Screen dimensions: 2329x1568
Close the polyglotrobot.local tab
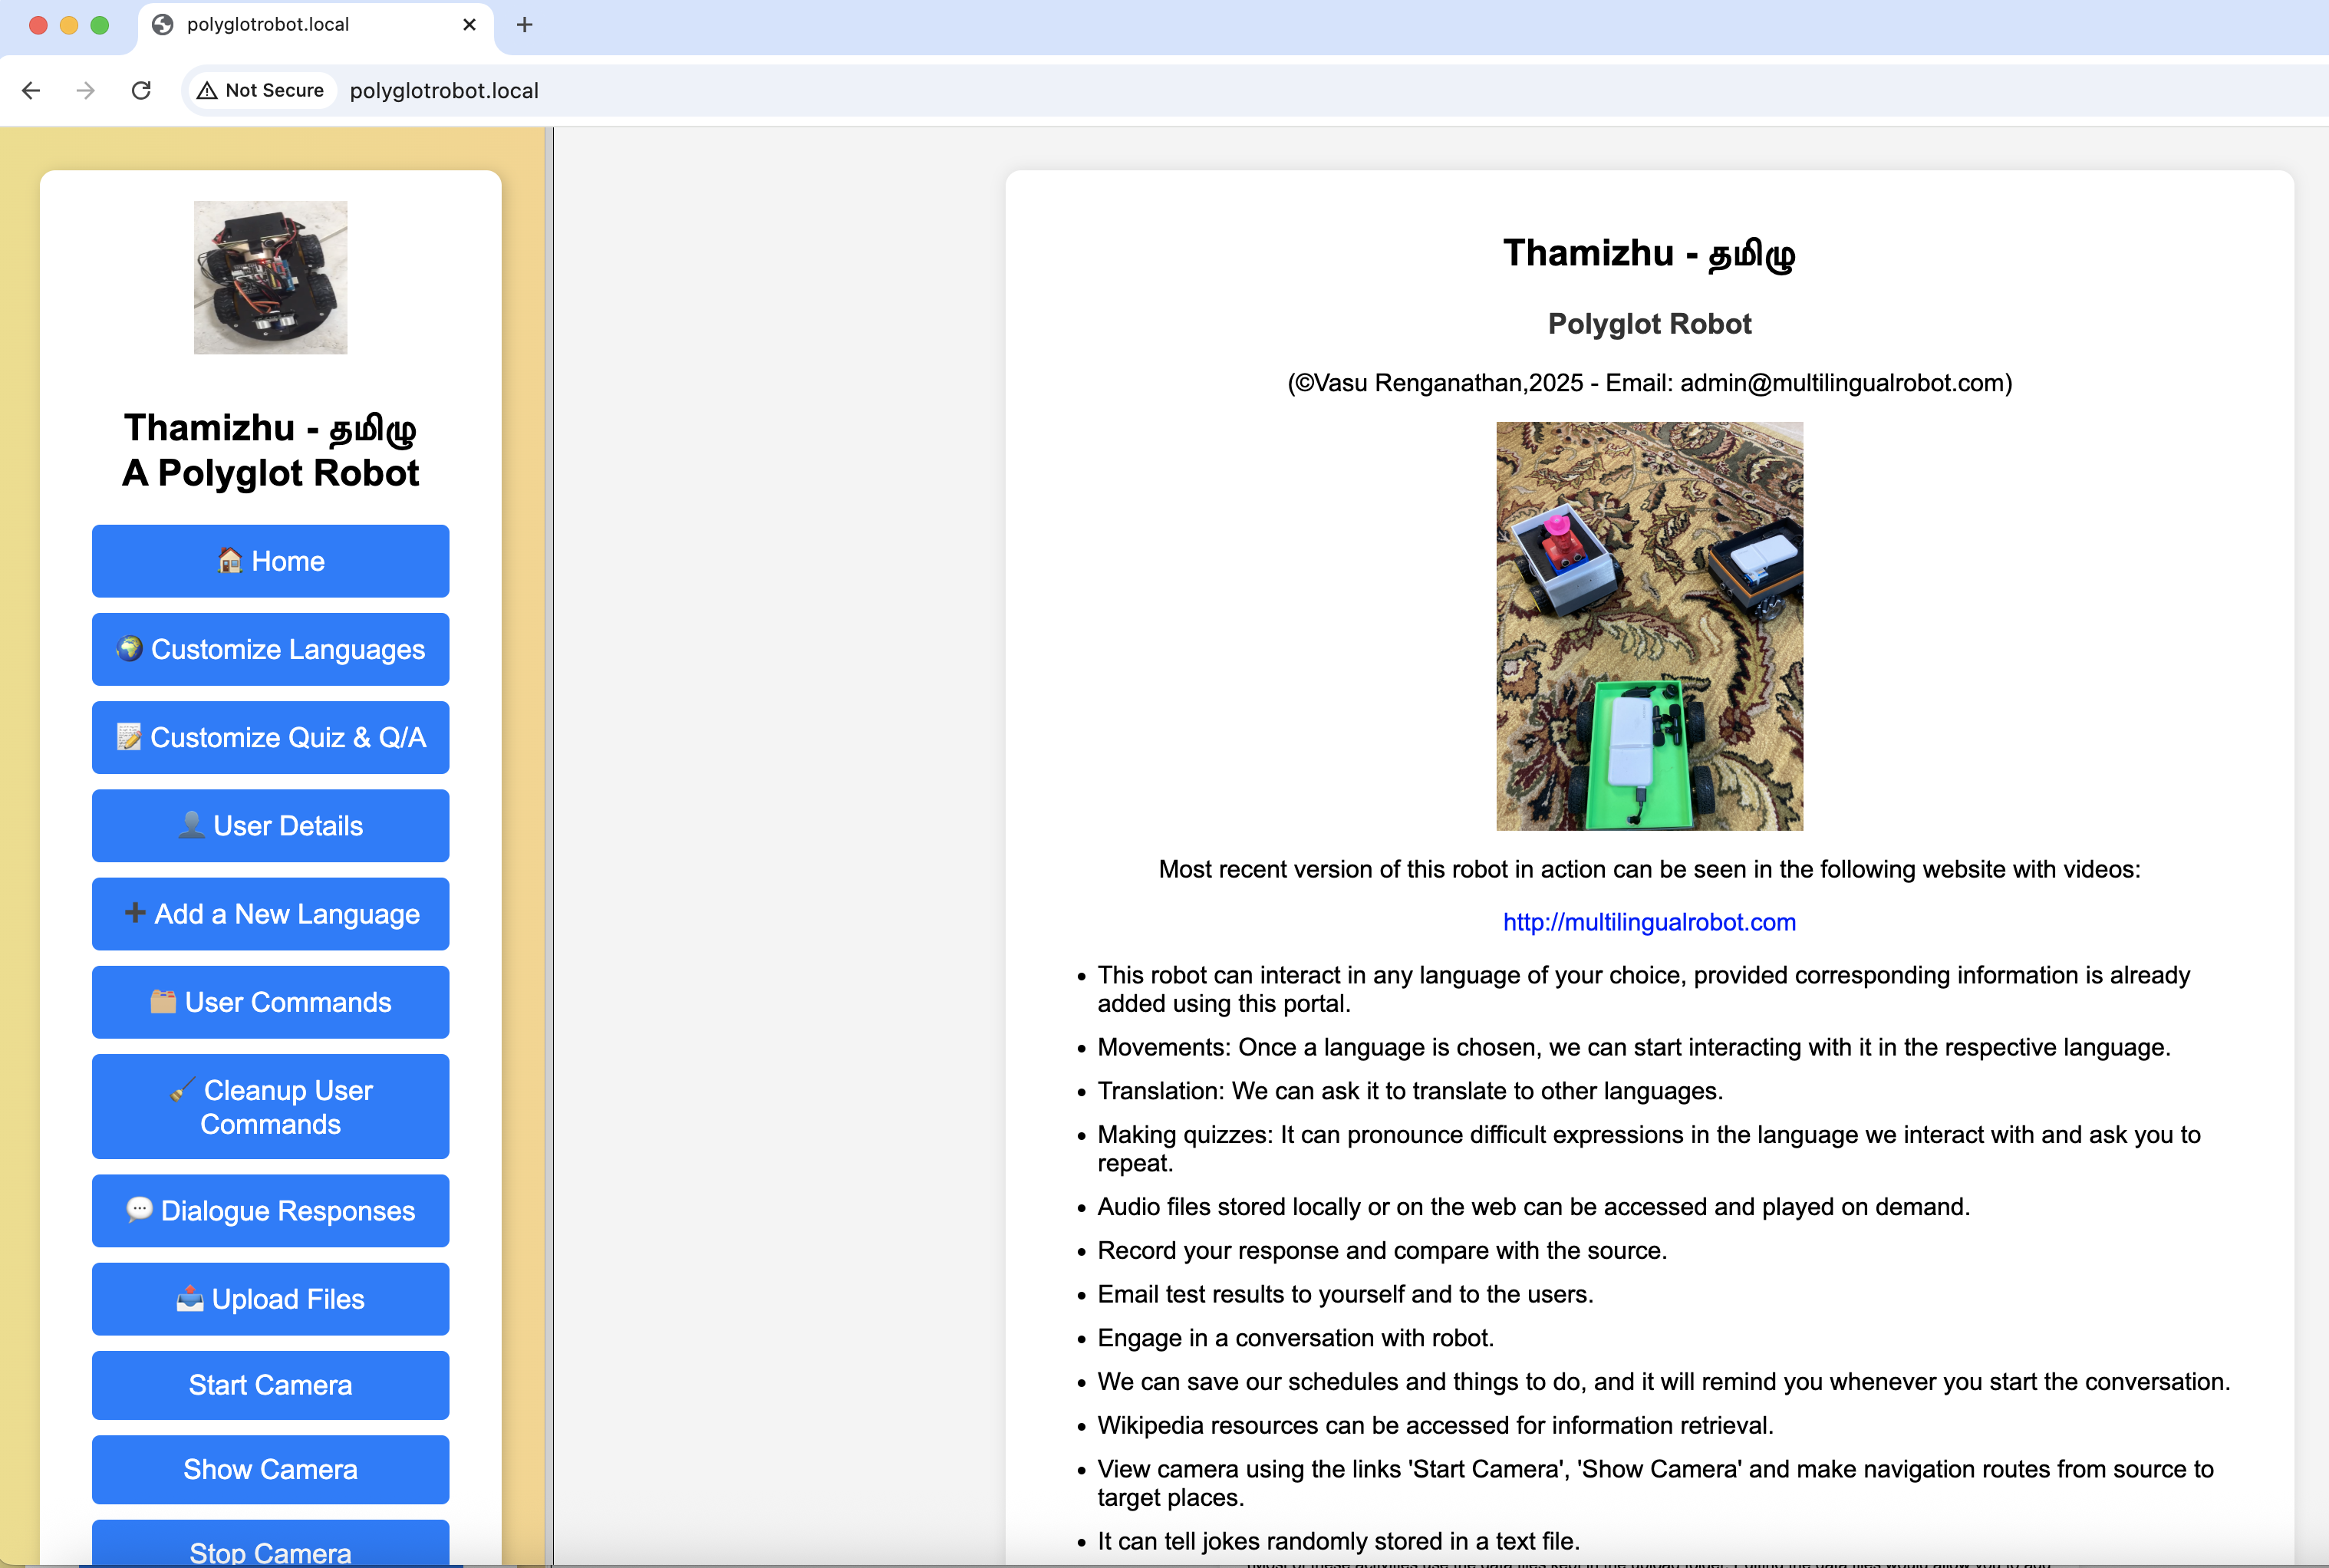[469, 25]
